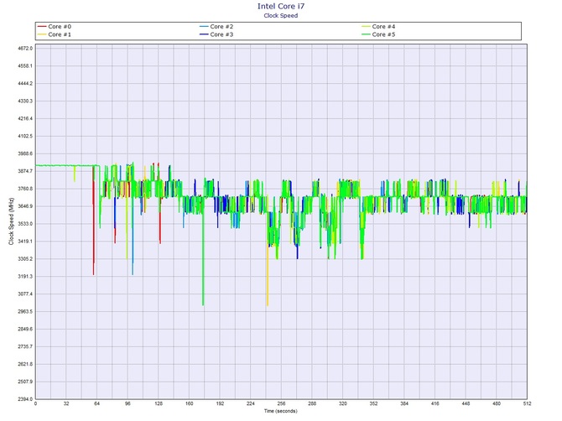Click the 256 x-axis tick label
Screen dimensions: 562x421
[x=281, y=403]
